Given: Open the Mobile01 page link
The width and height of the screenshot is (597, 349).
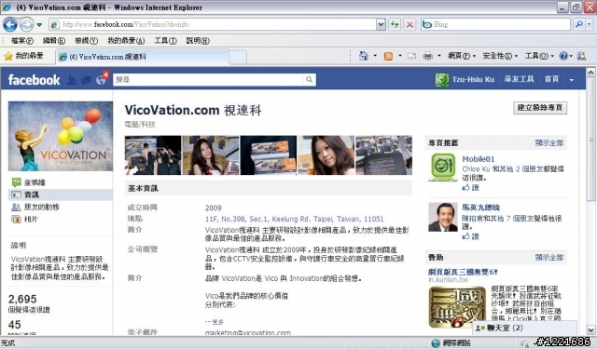Looking at the screenshot, I should 479,159.
